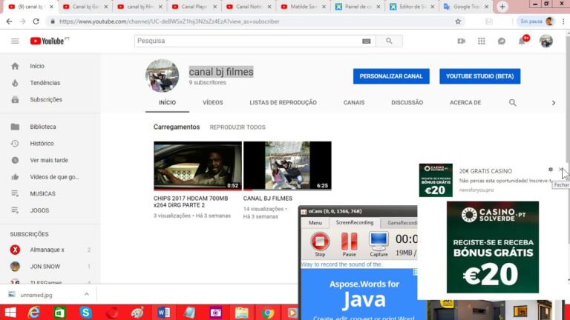
Task: Click the Chrome profile Em pausa button
Action: point(537,21)
